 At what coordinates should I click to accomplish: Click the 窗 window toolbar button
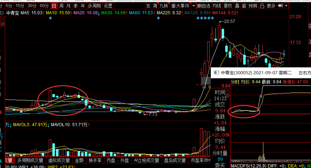(244, 6)
